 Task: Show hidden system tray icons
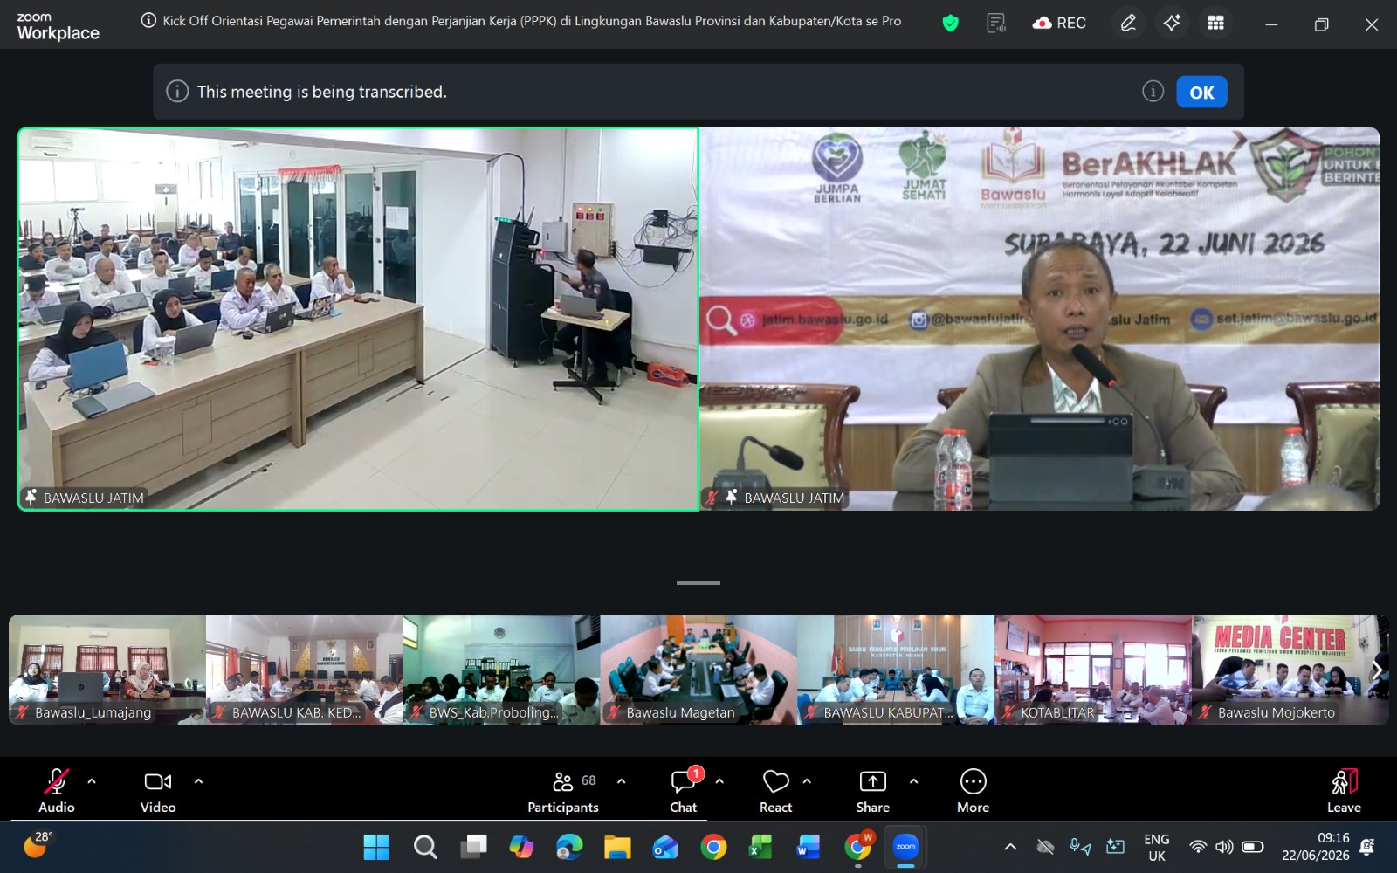pyautogui.click(x=1010, y=847)
